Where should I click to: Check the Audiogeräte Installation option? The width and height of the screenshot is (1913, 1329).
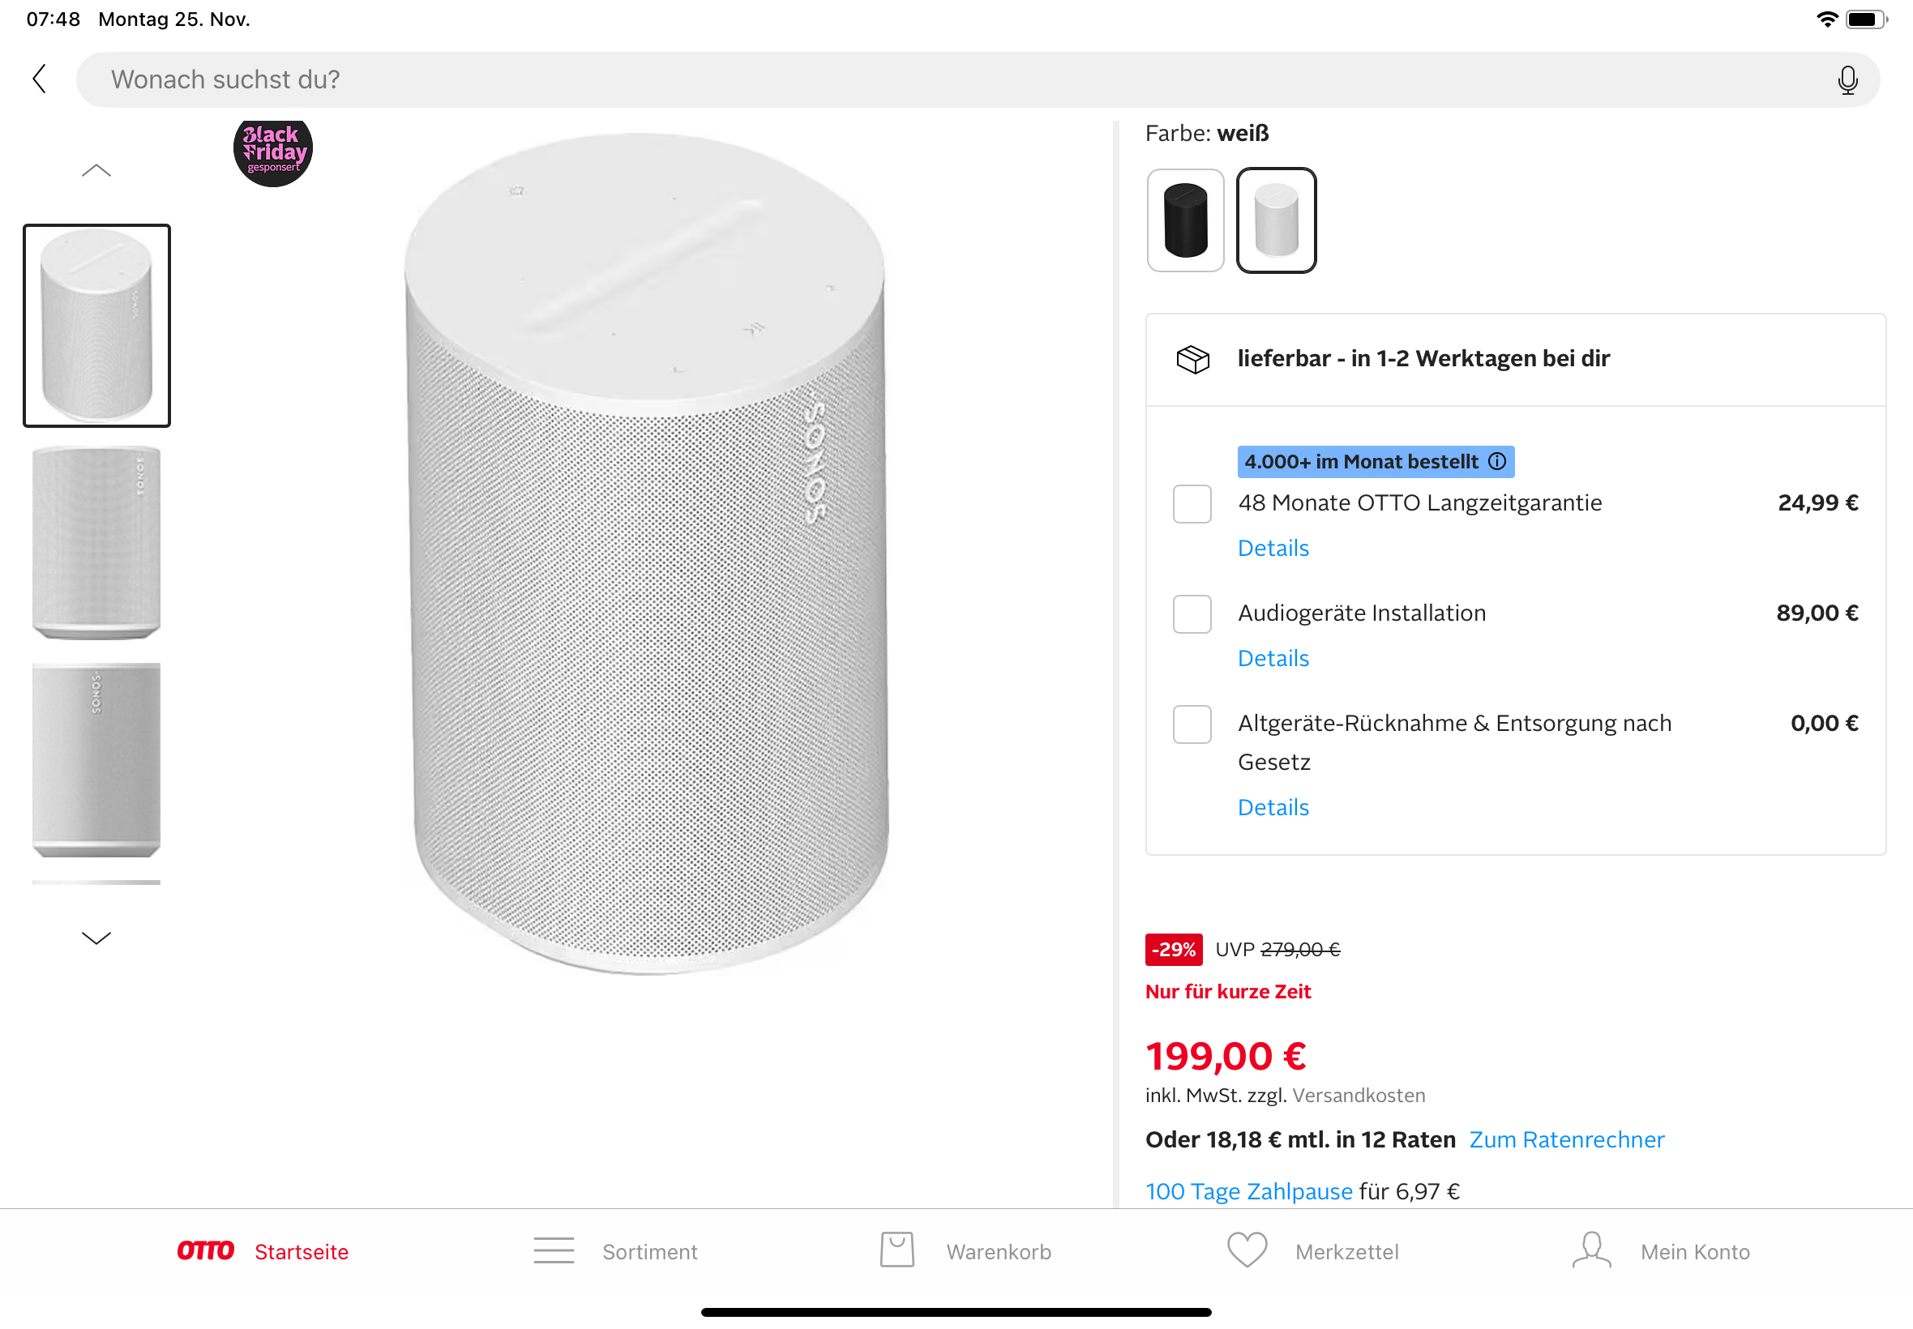pos(1192,613)
